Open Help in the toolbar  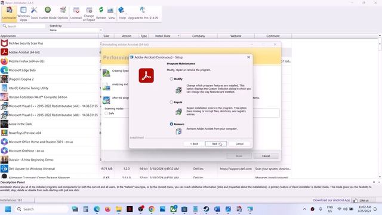click(x=122, y=13)
